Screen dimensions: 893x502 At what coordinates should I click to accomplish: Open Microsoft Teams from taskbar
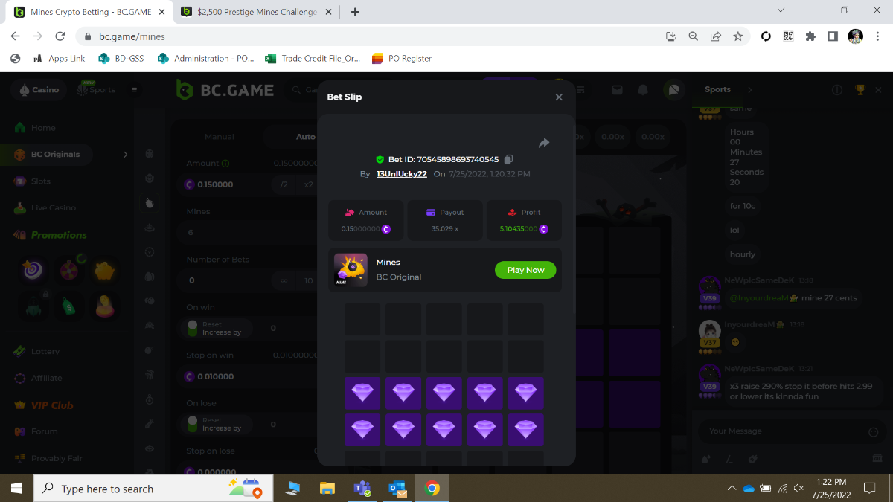coord(362,489)
